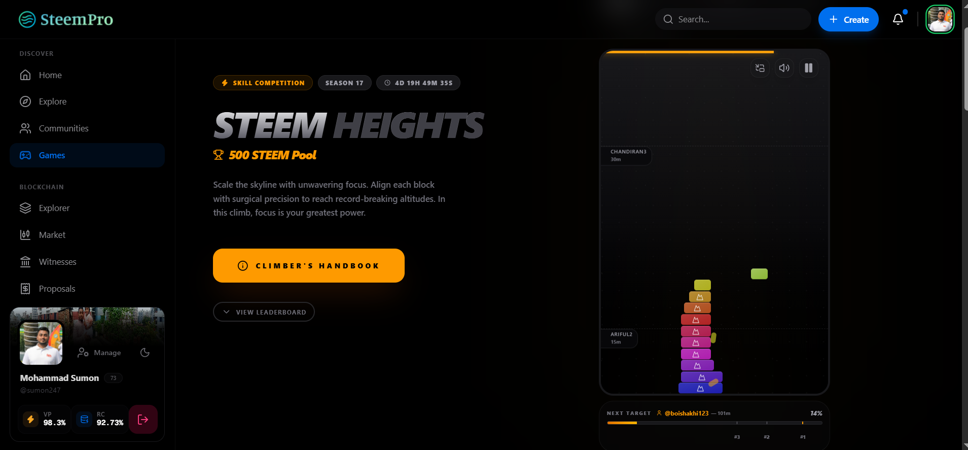Click the Proposals receipt icon

click(25, 289)
